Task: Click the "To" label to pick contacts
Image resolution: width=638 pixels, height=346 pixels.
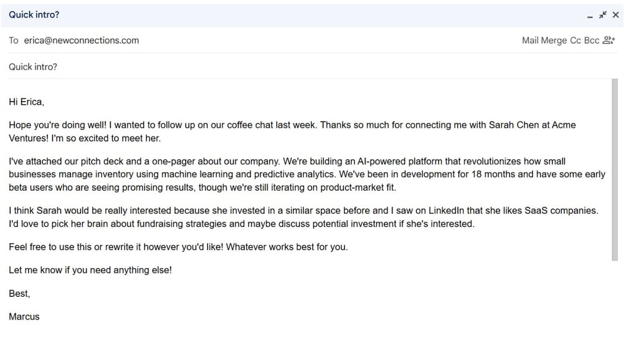Action: [x=14, y=41]
